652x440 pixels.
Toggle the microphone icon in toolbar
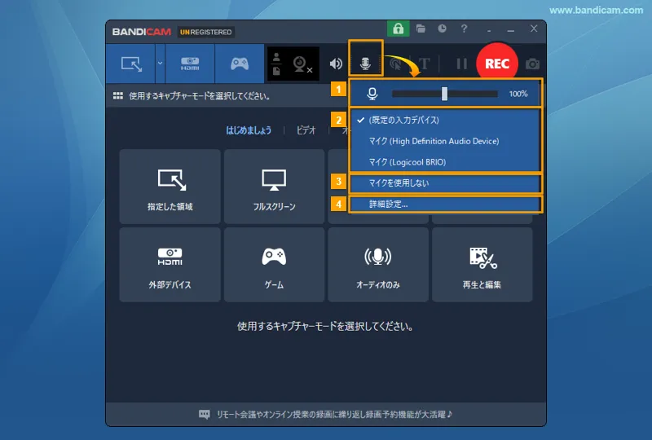(x=365, y=64)
